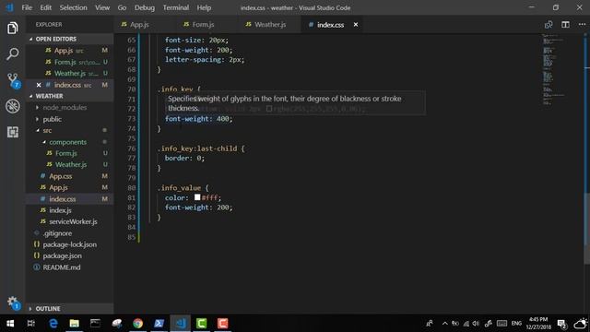590x332 pixels.
Task: Launch Microsoft Edge from taskbar
Action: click(53, 324)
